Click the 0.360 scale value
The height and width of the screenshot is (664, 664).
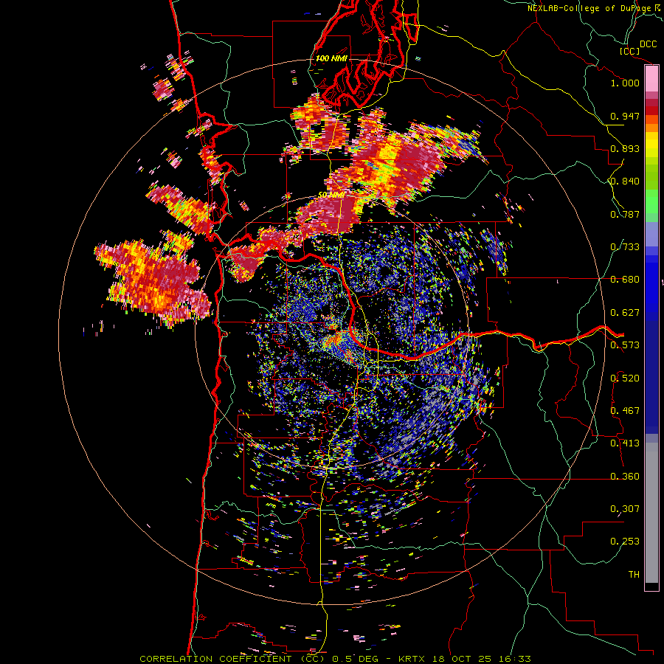(625, 477)
